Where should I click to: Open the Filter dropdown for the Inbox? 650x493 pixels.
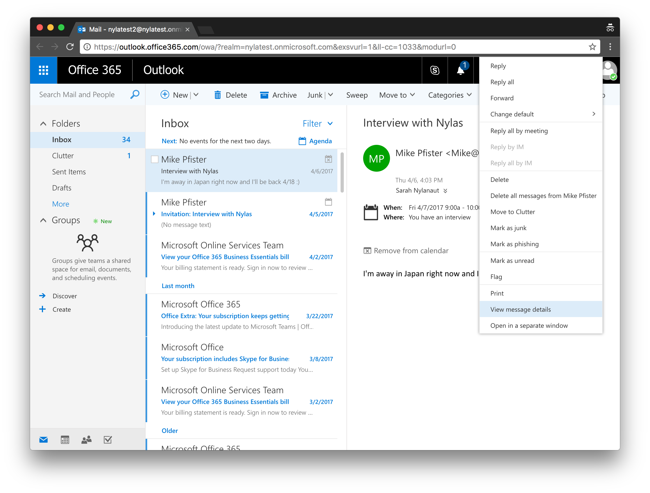(x=318, y=123)
